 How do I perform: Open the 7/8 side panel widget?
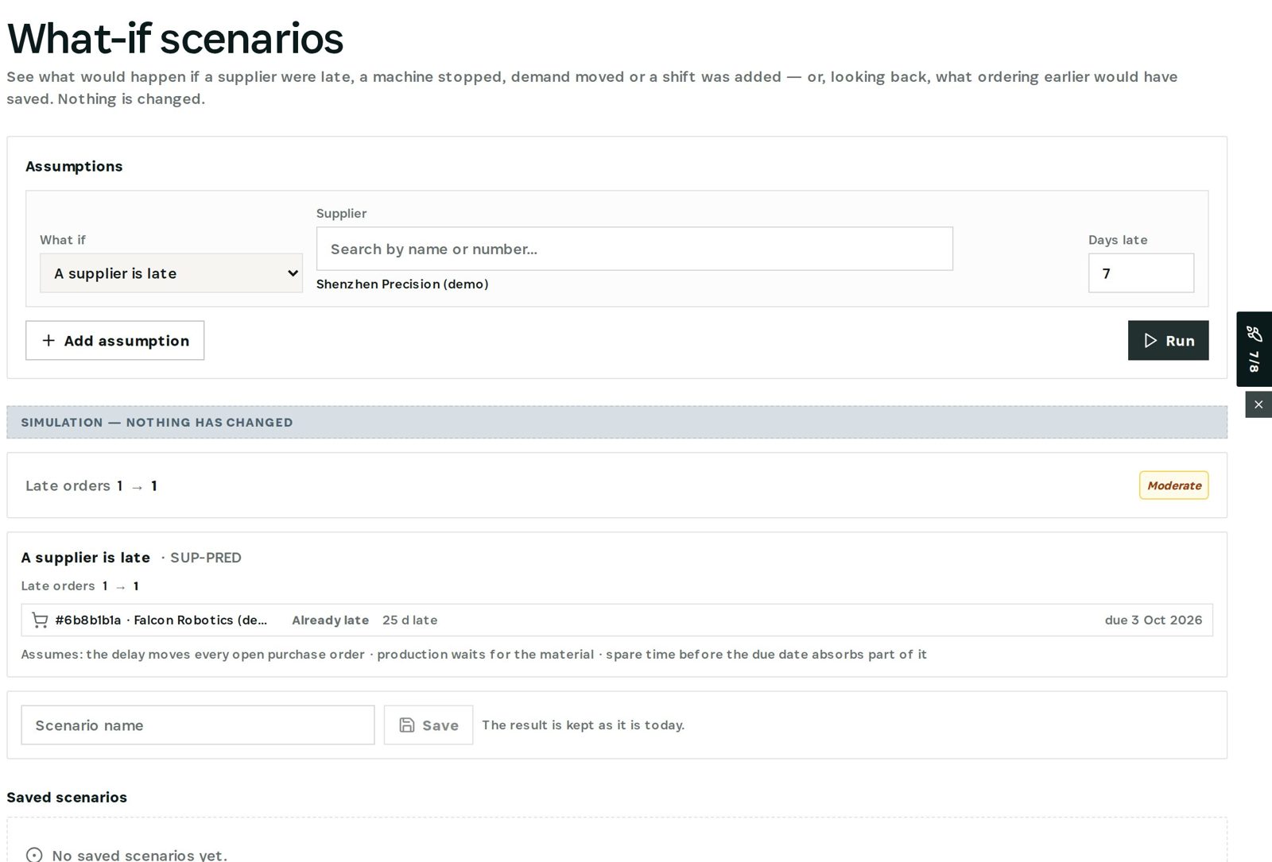click(1254, 349)
